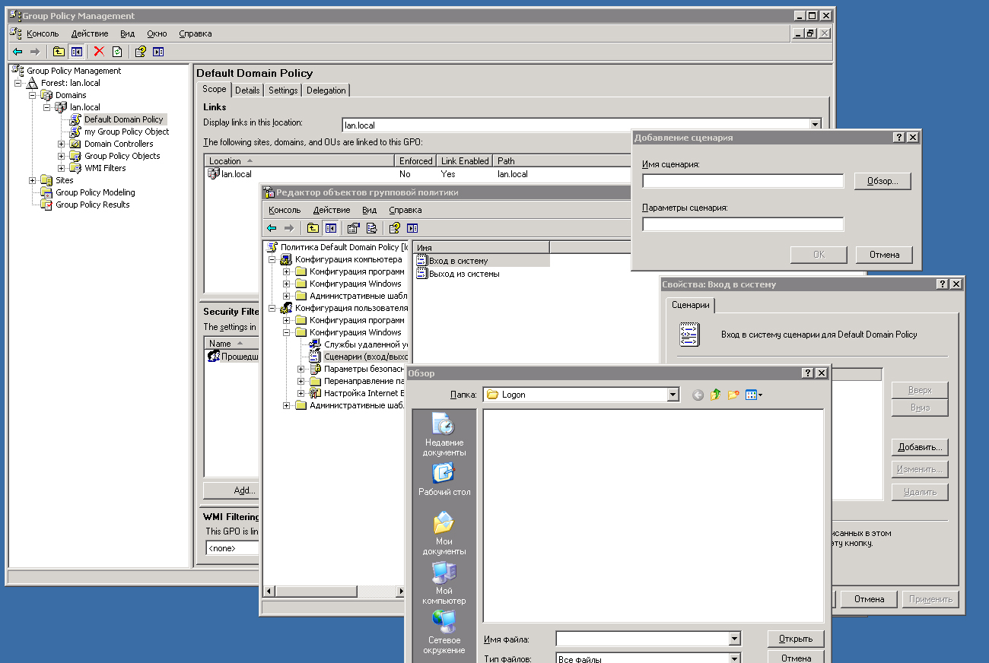This screenshot has height=663, width=989.
Task: Go up one level in Group Policy Management toolbar
Action: coord(59,52)
